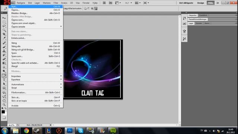The width and height of the screenshot is (238, 134).
Task: Select the Type tool
Action: click(x=4, y=80)
